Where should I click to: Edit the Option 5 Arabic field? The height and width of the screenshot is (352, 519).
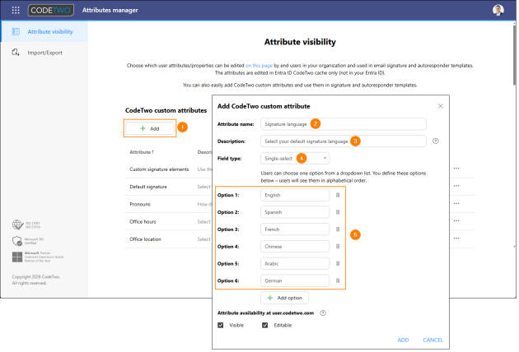click(x=295, y=263)
